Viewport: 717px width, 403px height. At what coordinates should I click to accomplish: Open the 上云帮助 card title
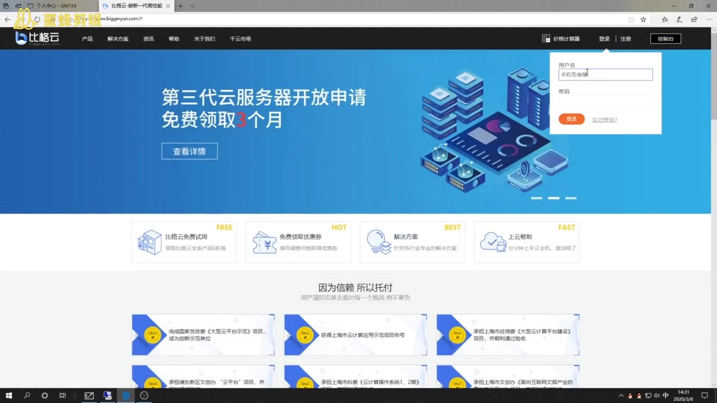[x=520, y=237]
